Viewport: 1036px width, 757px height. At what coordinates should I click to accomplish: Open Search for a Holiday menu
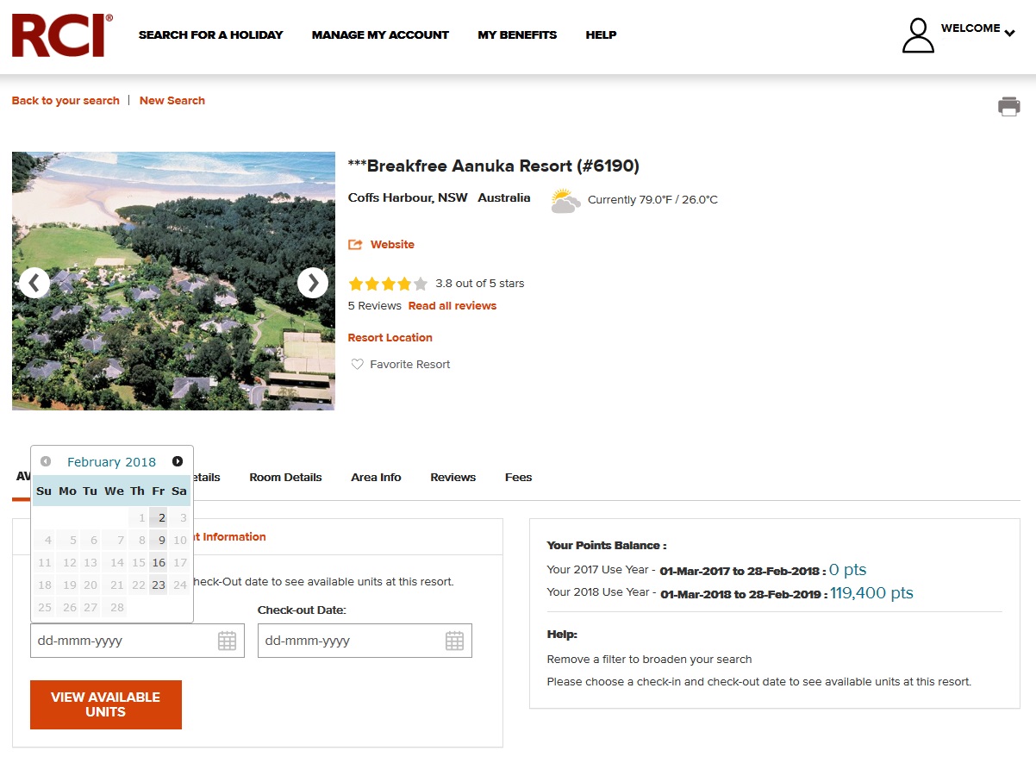211,35
